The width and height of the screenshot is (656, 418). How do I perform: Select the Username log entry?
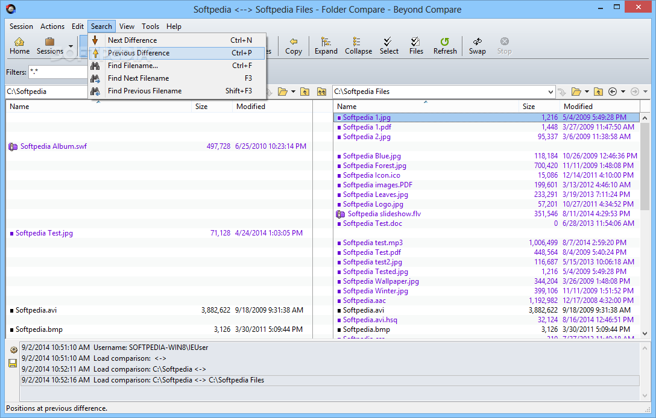coord(330,348)
